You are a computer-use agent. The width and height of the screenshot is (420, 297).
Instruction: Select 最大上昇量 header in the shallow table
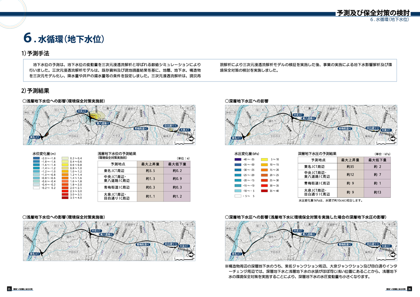150,163
